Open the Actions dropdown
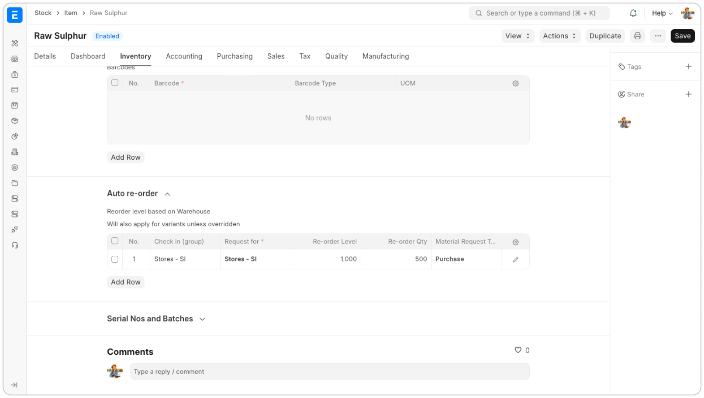This screenshot has width=704, height=398. 559,36
